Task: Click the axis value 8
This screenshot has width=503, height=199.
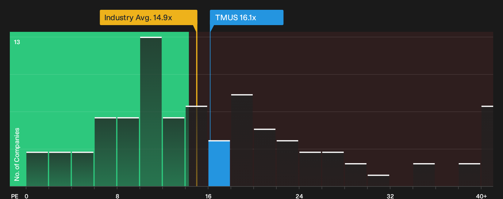Action: point(117,196)
